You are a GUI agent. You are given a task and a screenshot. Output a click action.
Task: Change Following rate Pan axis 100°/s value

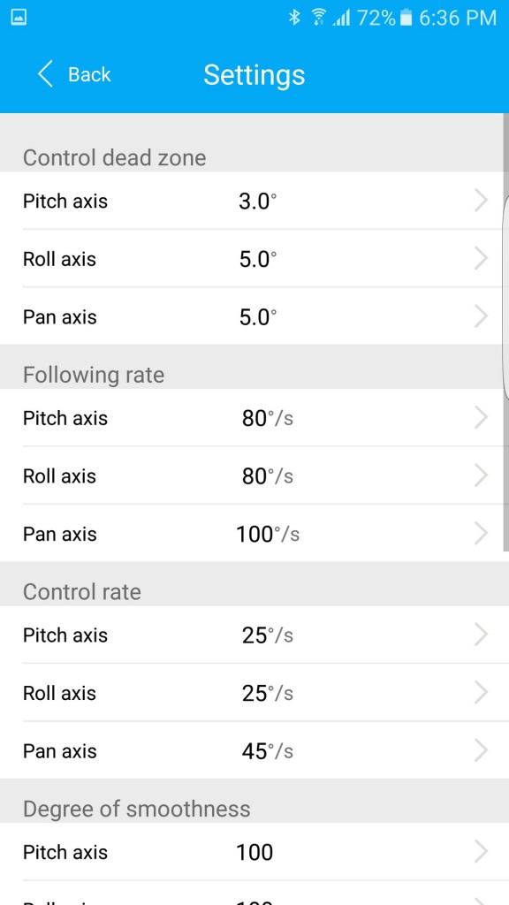click(x=268, y=534)
